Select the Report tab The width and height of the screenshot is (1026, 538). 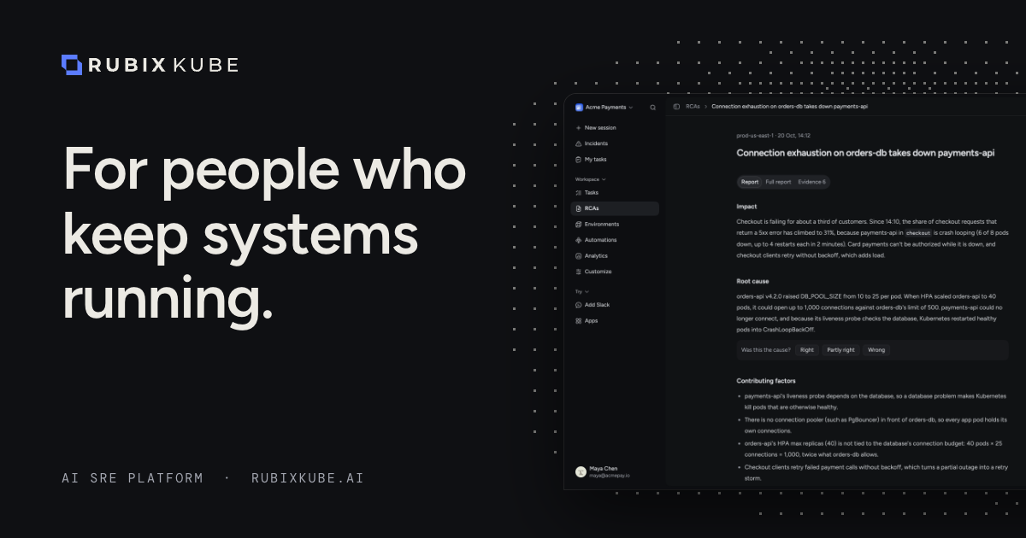coord(750,182)
